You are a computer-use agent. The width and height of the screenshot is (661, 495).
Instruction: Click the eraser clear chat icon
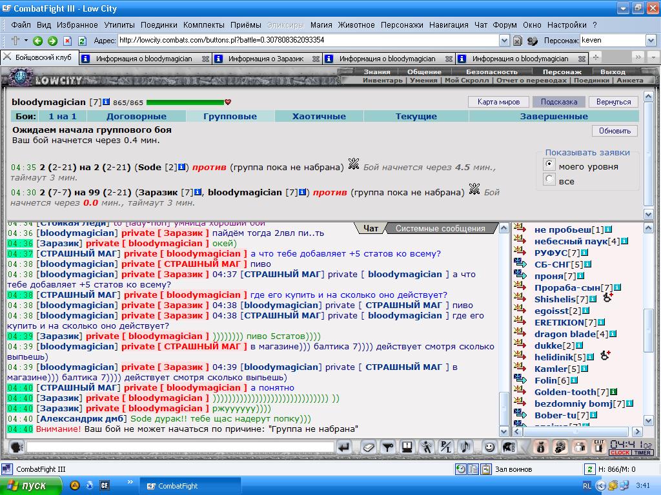(x=368, y=447)
